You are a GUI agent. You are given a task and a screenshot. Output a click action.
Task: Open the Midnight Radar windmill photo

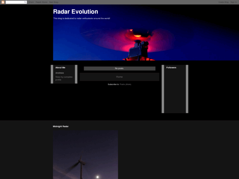pos(85,154)
